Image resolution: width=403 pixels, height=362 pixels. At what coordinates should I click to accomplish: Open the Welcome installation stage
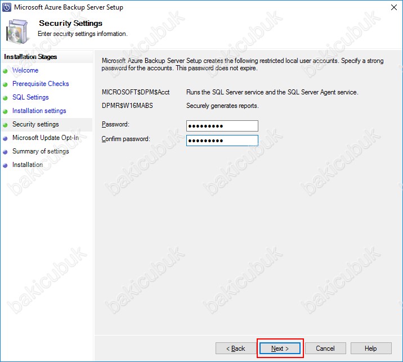click(25, 70)
